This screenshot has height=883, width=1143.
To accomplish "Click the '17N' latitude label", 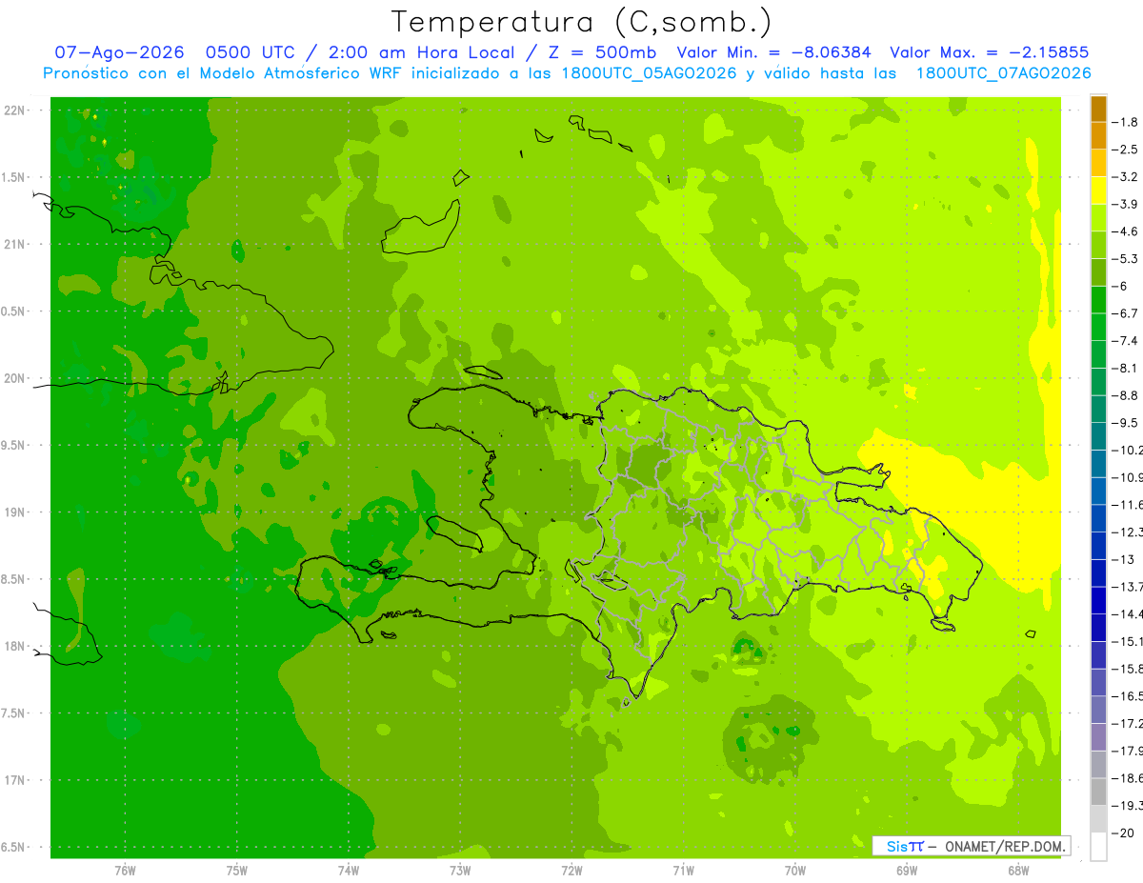I will [x=14, y=780].
